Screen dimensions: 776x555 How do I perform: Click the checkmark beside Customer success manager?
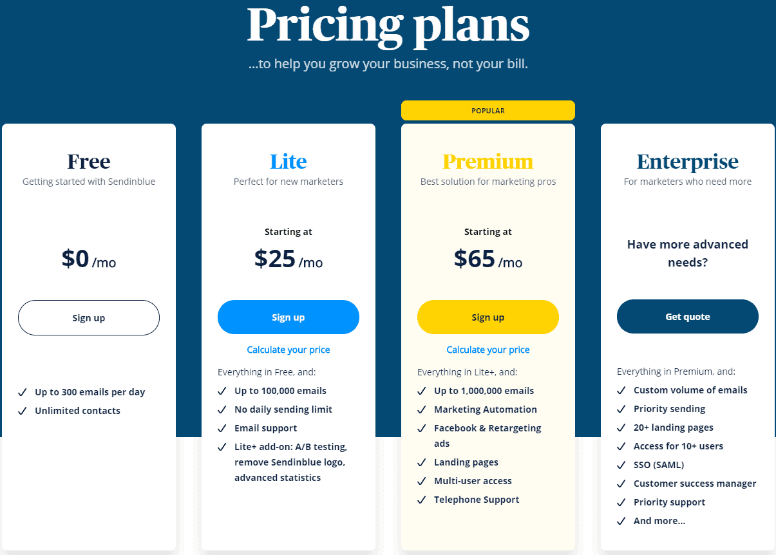point(621,484)
